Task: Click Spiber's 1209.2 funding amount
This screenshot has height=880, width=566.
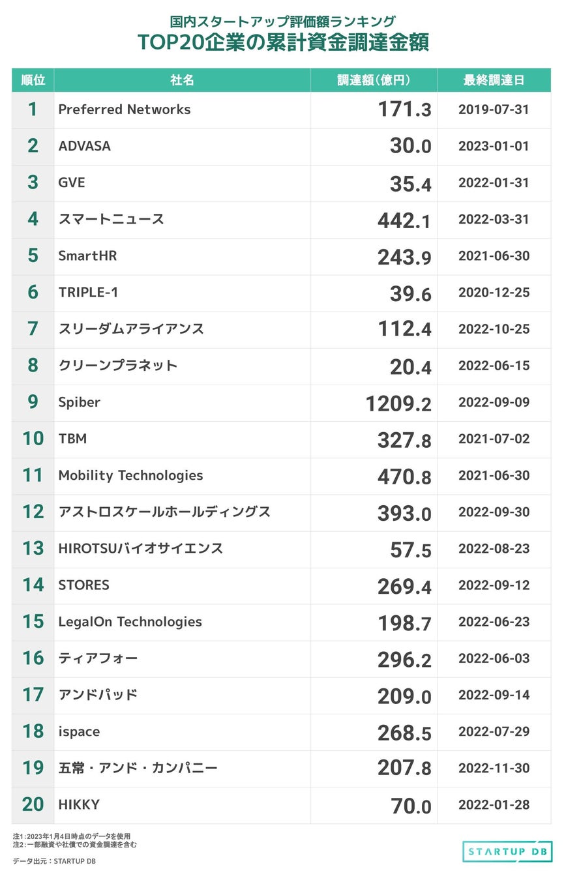Action: 398,403
